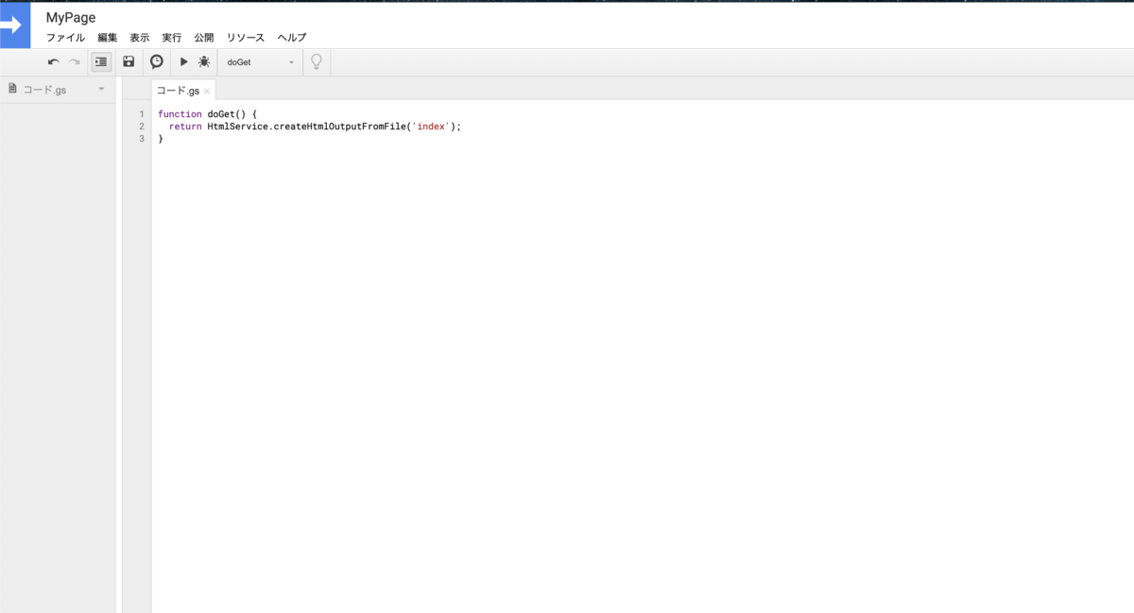Redo the last undone edit

[x=75, y=62]
